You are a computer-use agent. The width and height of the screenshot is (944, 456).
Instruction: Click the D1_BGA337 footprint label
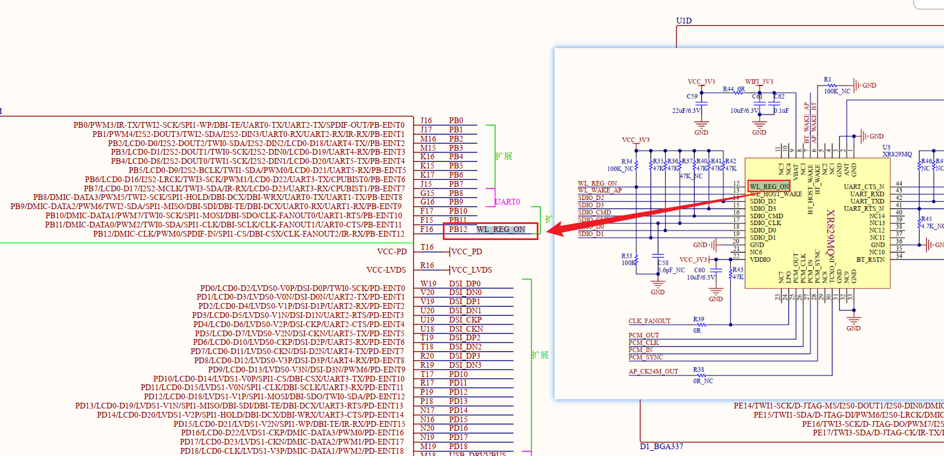click(662, 446)
